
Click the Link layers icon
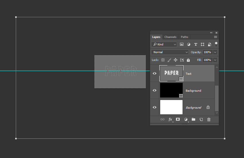[162, 120]
